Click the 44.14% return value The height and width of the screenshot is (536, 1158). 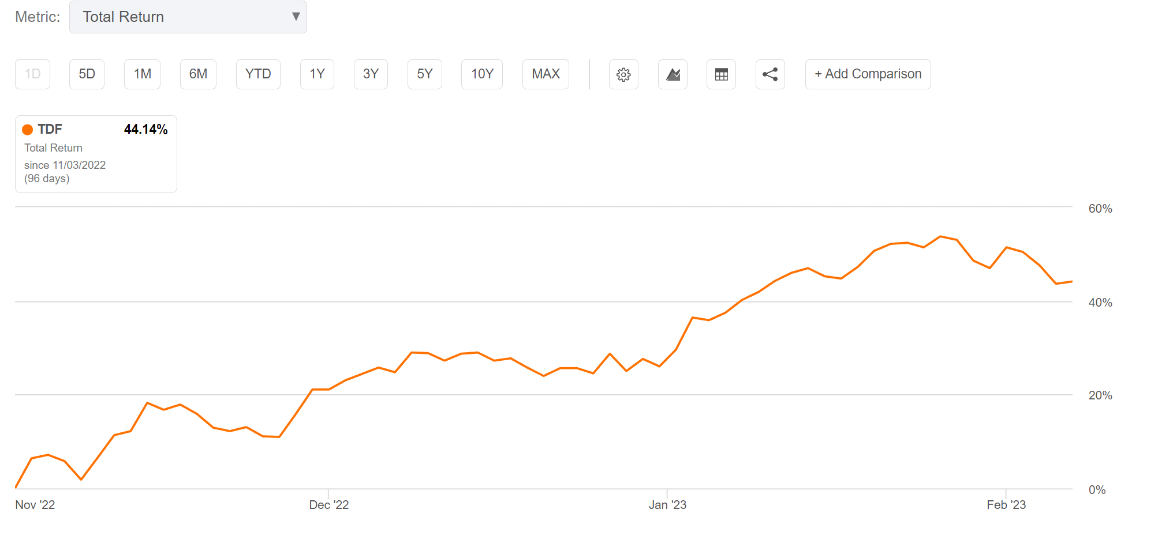[x=145, y=130]
